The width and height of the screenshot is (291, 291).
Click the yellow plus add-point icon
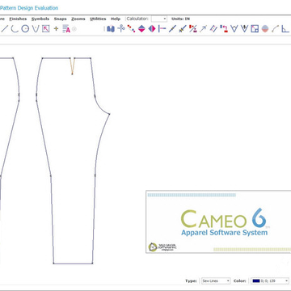click(x=56, y=28)
